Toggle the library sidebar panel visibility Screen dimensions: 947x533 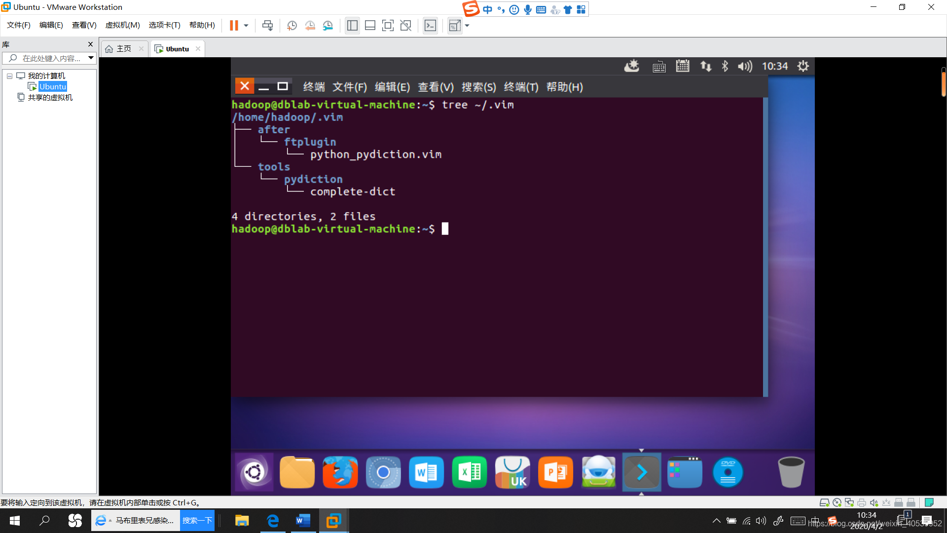tap(352, 25)
